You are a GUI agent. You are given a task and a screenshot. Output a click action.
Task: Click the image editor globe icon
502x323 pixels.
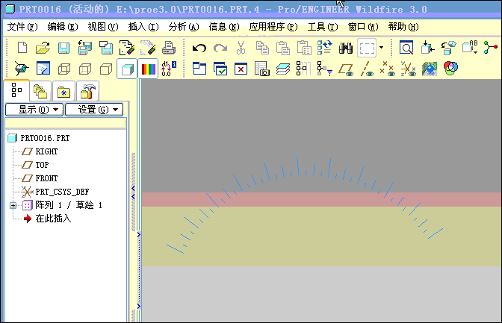[x=430, y=69]
